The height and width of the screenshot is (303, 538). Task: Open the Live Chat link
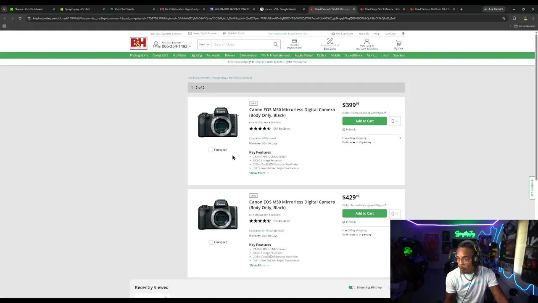click(x=390, y=34)
